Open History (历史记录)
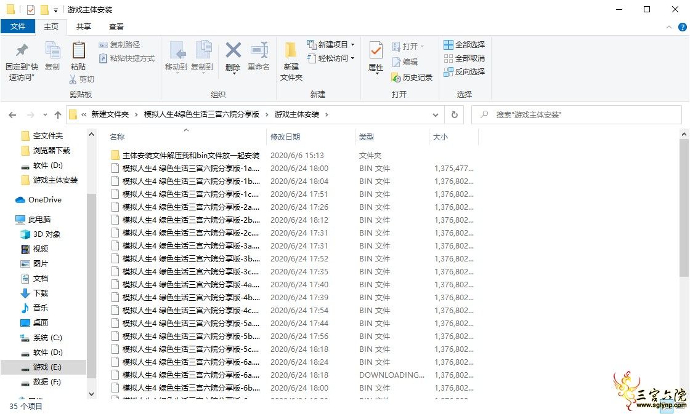The image size is (690, 414). (x=412, y=78)
